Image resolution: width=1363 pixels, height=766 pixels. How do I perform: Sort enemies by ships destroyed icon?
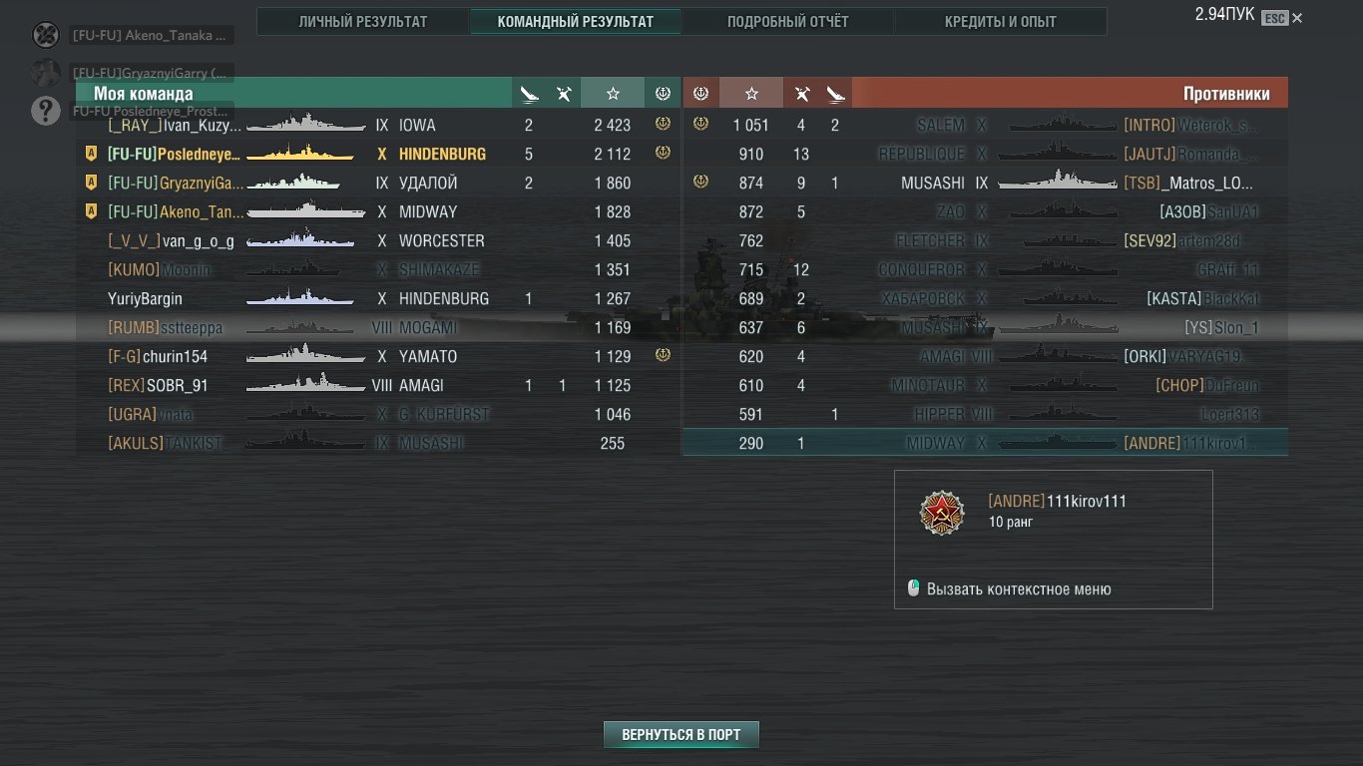801,94
